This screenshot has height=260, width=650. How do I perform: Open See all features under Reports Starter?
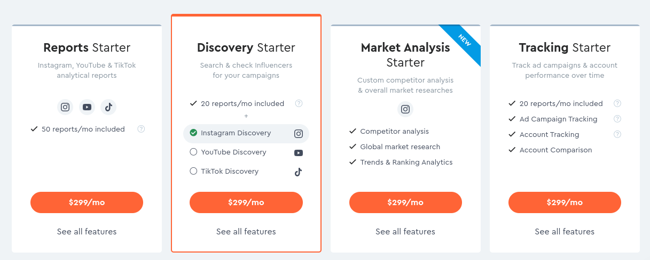(x=87, y=232)
